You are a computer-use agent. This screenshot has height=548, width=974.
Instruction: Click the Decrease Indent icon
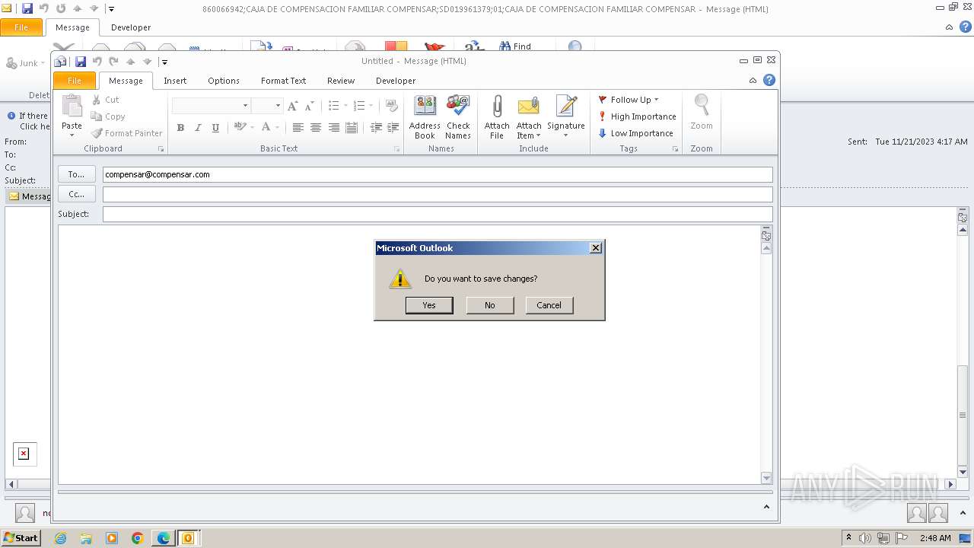pos(376,128)
